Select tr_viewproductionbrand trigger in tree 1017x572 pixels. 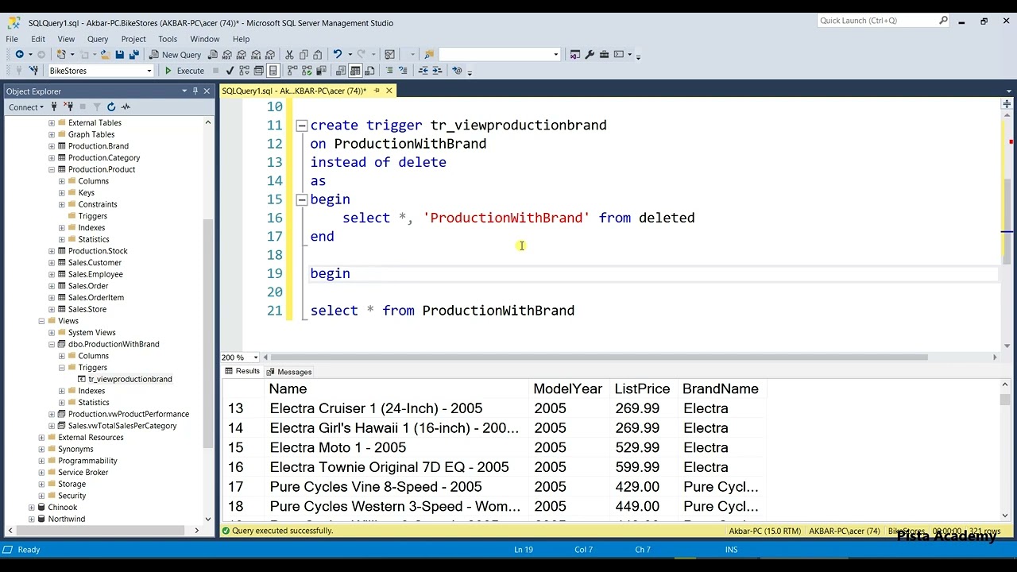point(130,379)
